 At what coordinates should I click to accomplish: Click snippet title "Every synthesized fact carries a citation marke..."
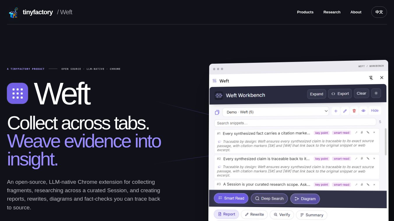(x=266, y=133)
